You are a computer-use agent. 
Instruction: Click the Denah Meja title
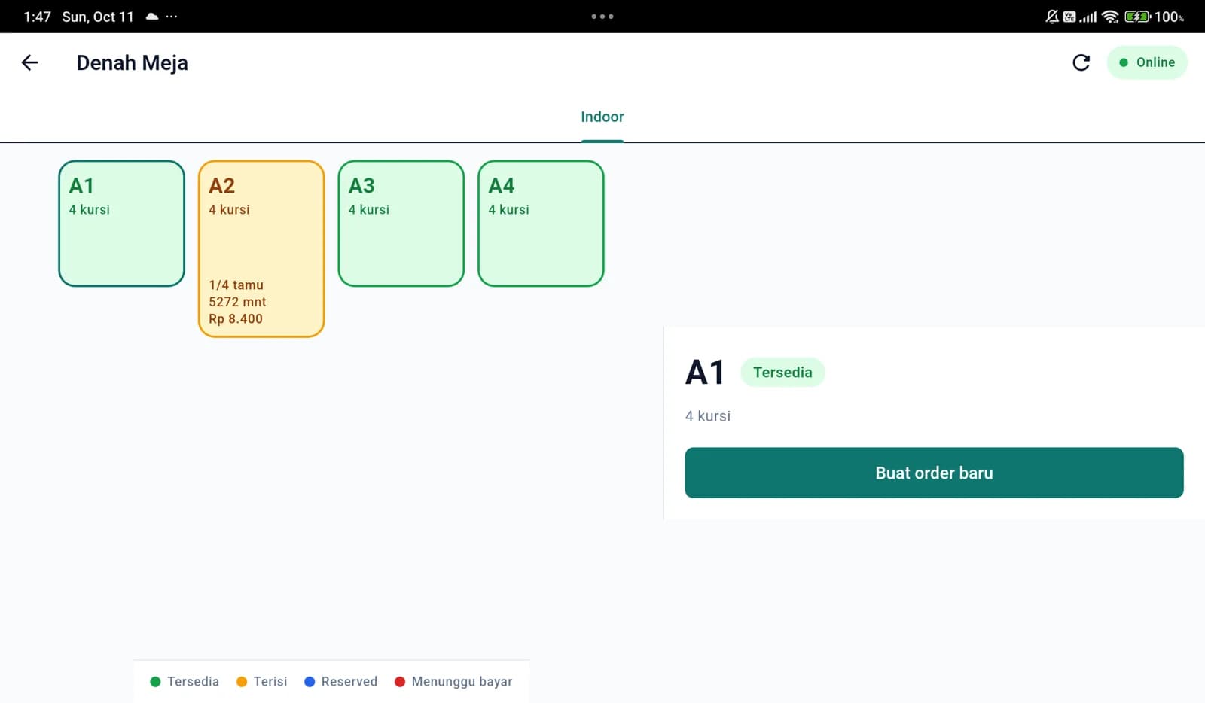coord(132,63)
